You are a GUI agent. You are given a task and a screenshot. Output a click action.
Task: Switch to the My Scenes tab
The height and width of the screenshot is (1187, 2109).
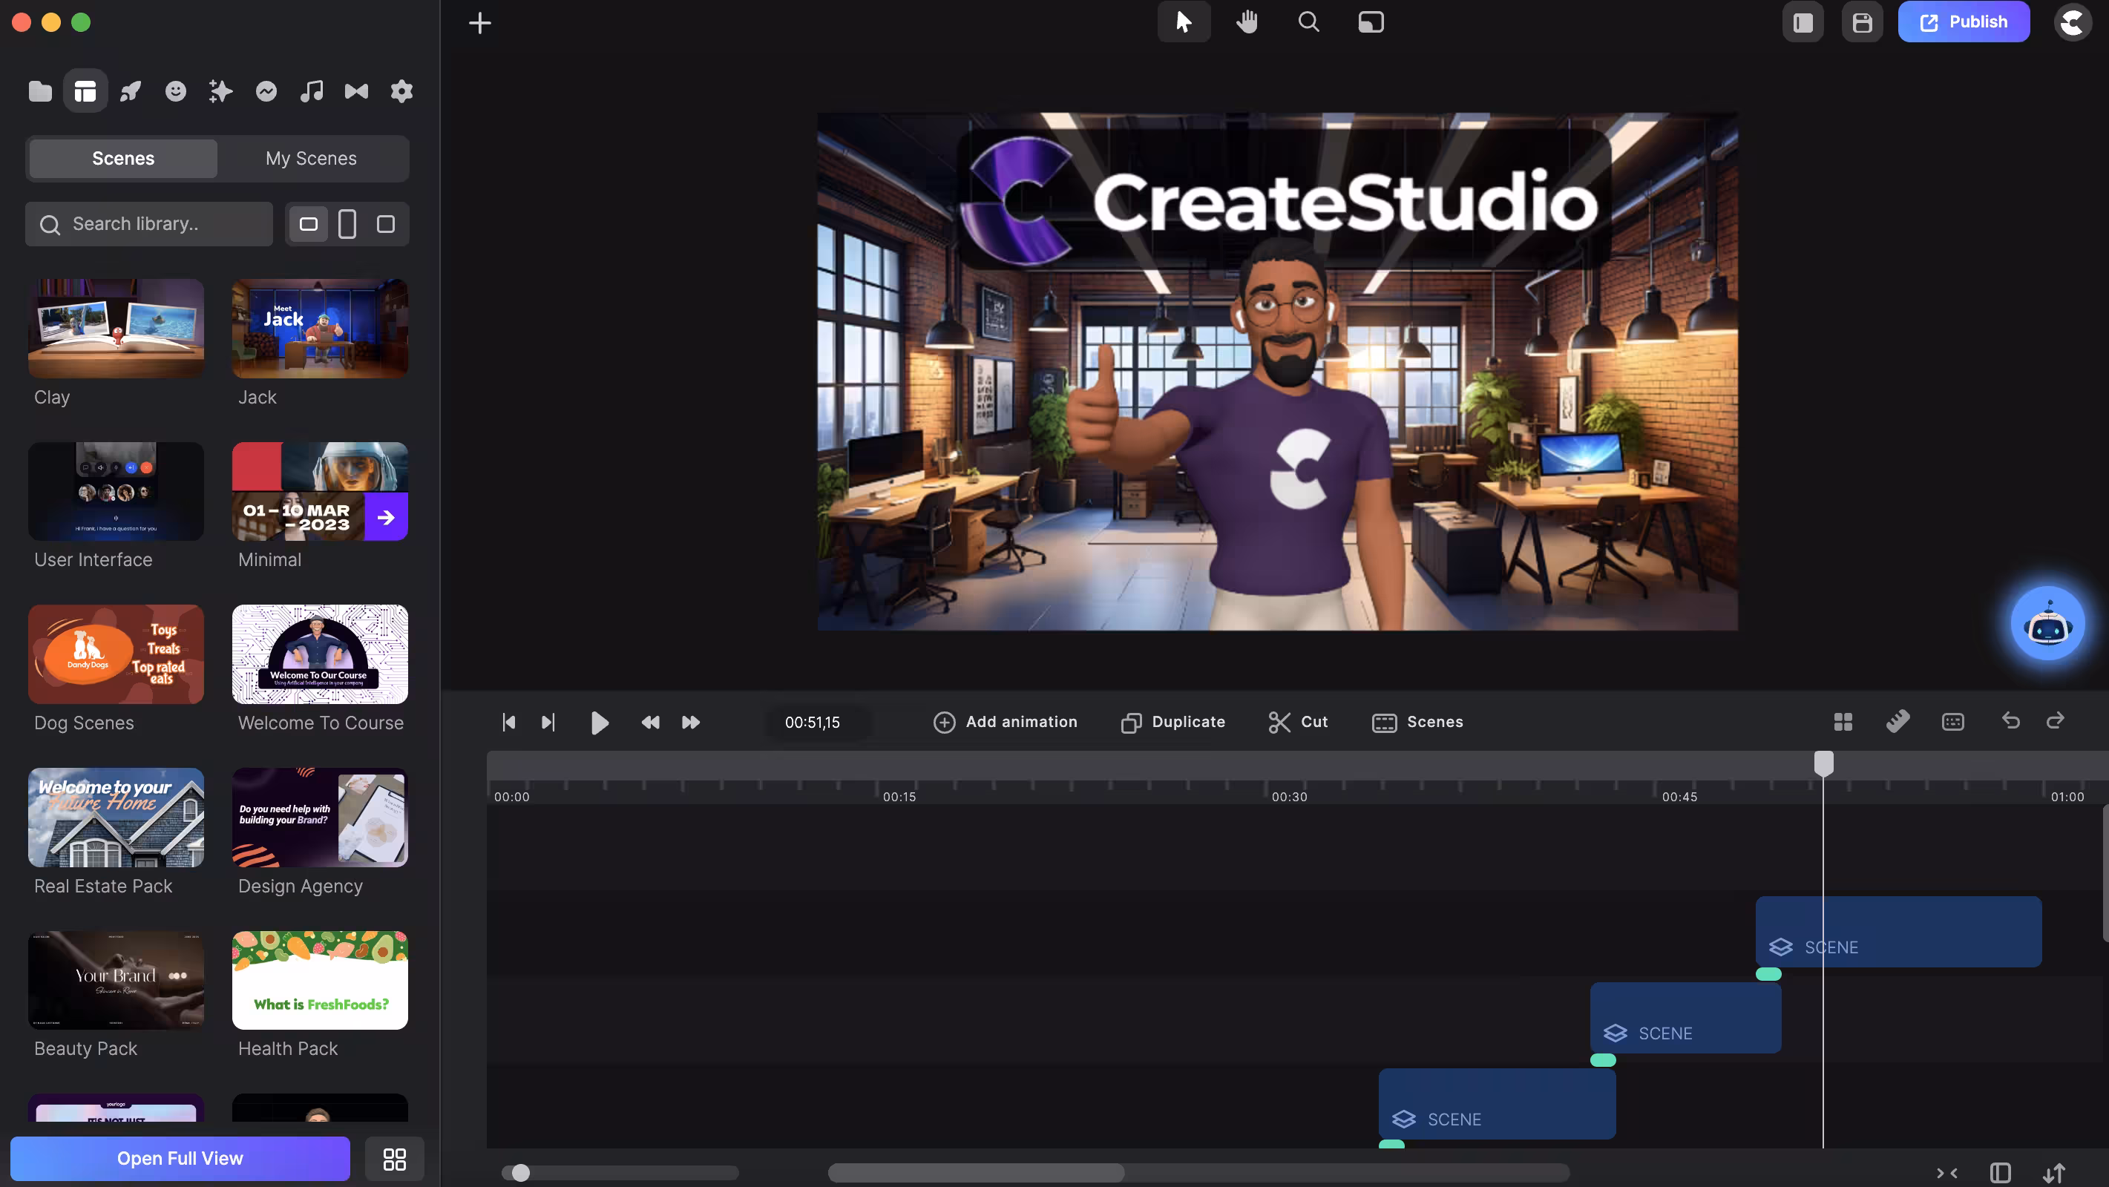click(x=311, y=158)
